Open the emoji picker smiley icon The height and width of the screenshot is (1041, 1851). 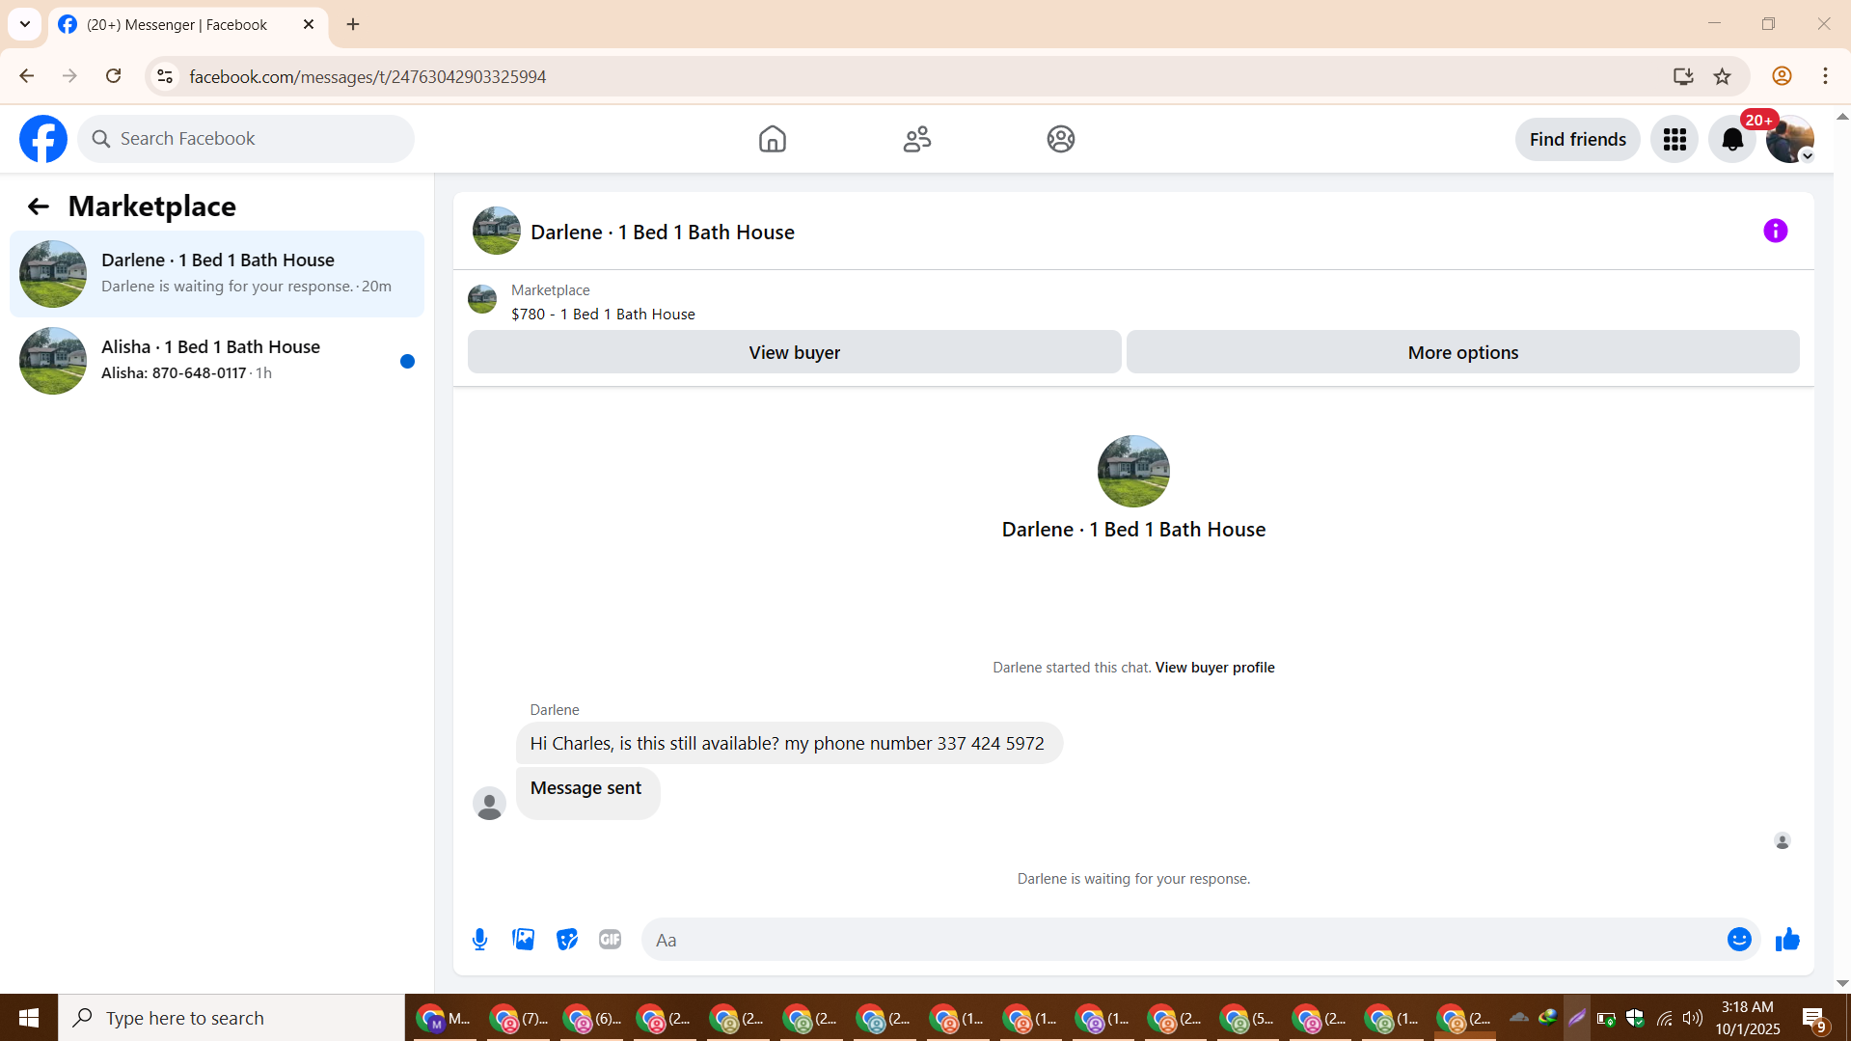pyautogui.click(x=1739, y=940)
